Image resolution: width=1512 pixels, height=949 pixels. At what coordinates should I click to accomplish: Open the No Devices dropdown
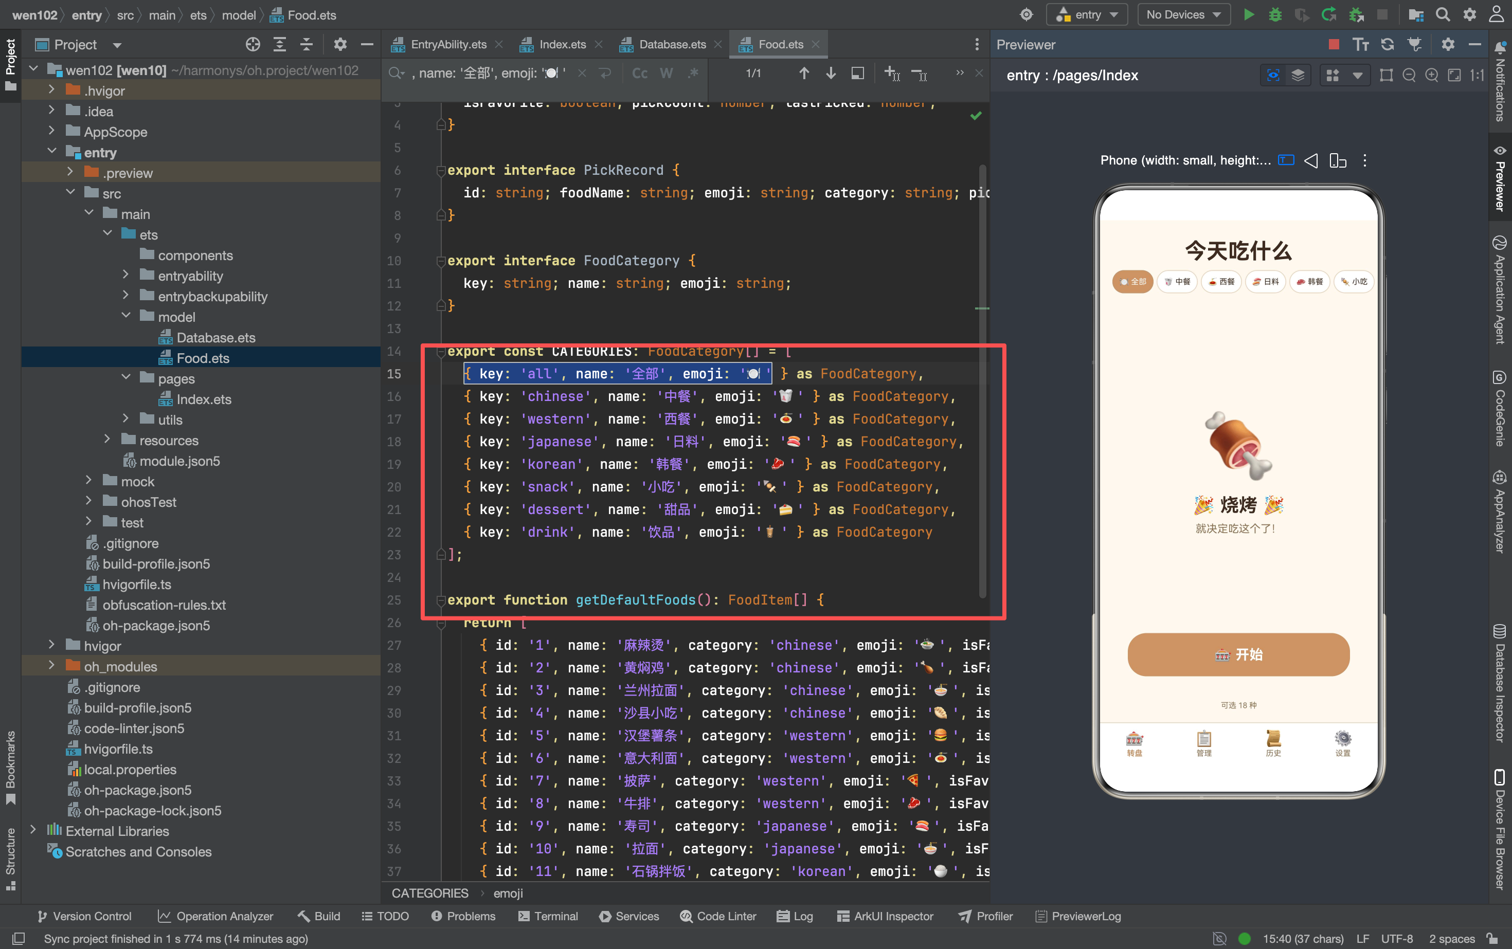(1183, 14)
